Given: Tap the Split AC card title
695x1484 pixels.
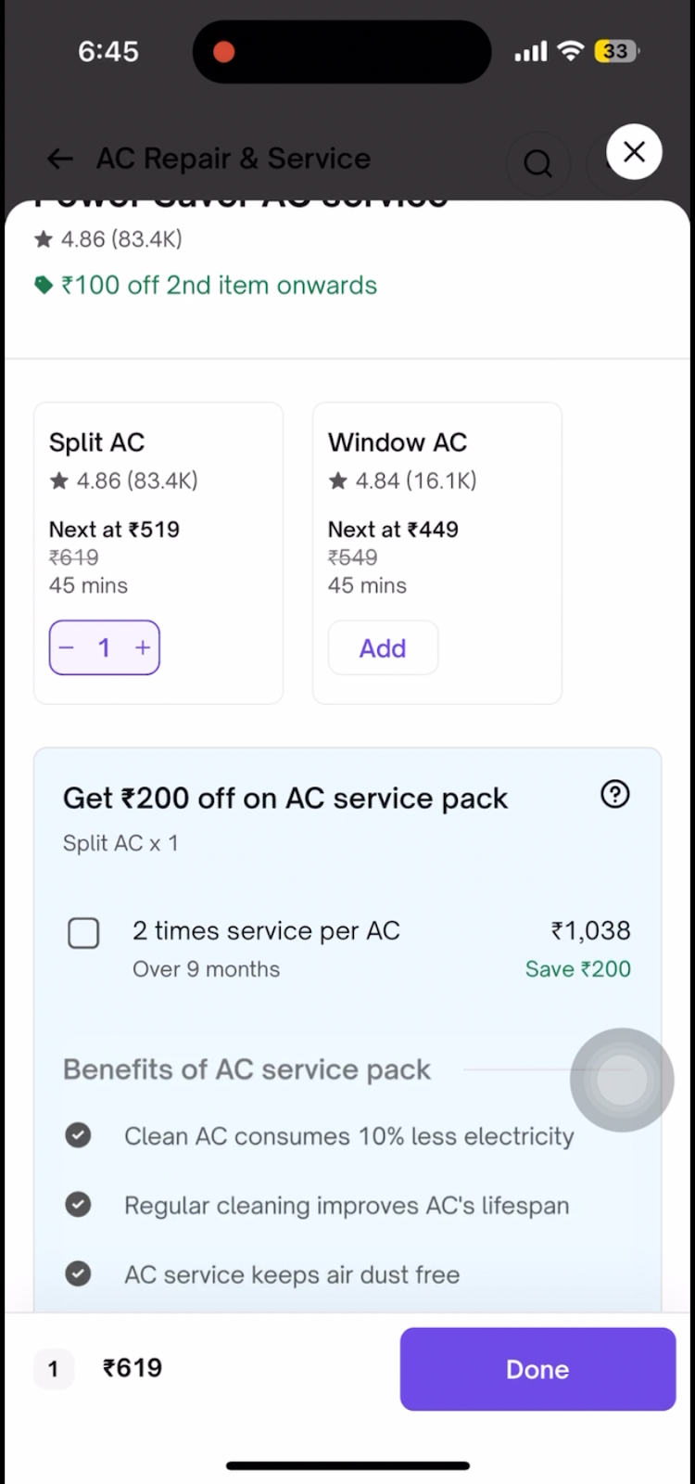Looking at the screenshot, I should (97, 442).
